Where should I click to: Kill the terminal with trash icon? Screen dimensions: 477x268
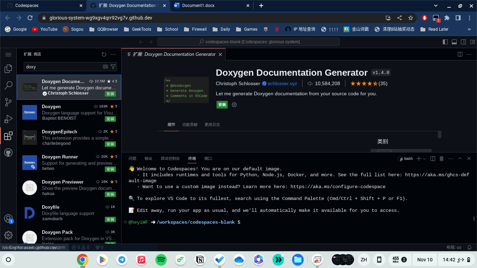(x=441, y=159)
